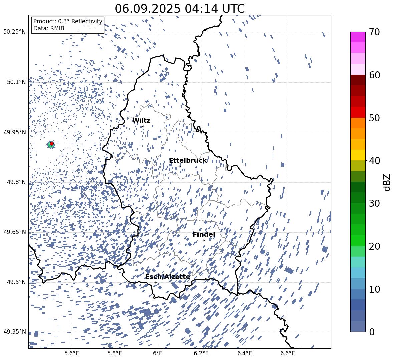Click the 'Data: RMIB' label
The height and width of the screenshot is (360, 395).
click(x=49, y=28)
